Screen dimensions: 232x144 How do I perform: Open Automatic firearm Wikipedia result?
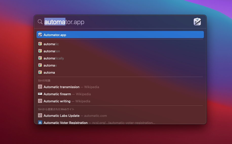point(120,94)
